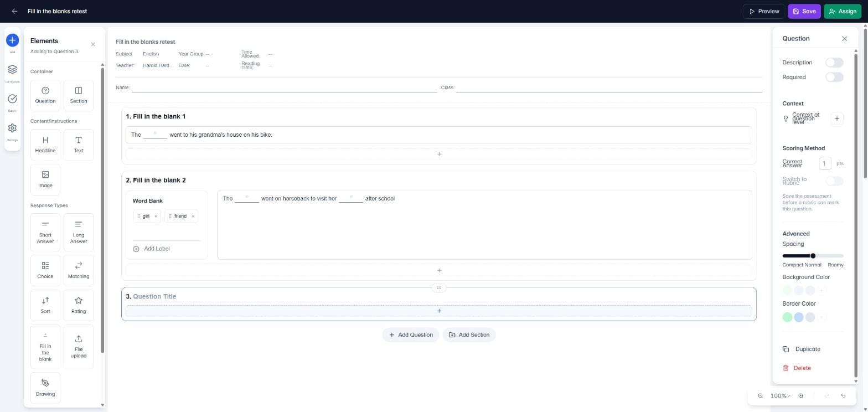Toggle the Required switch

coord(834,77)
